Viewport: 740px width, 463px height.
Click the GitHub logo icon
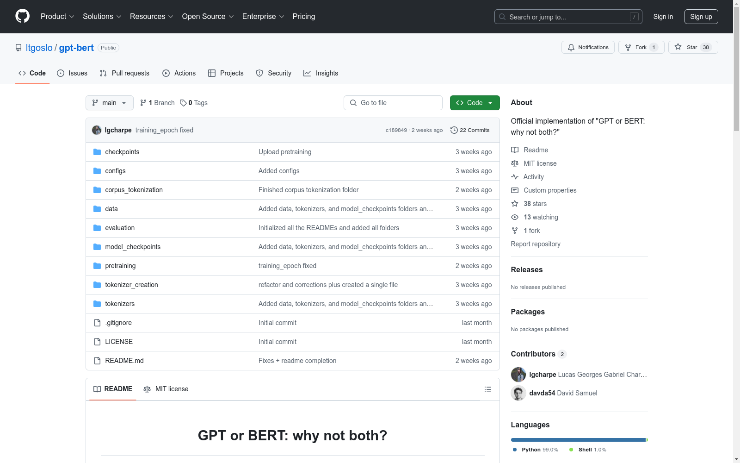(x=22, y=16)
